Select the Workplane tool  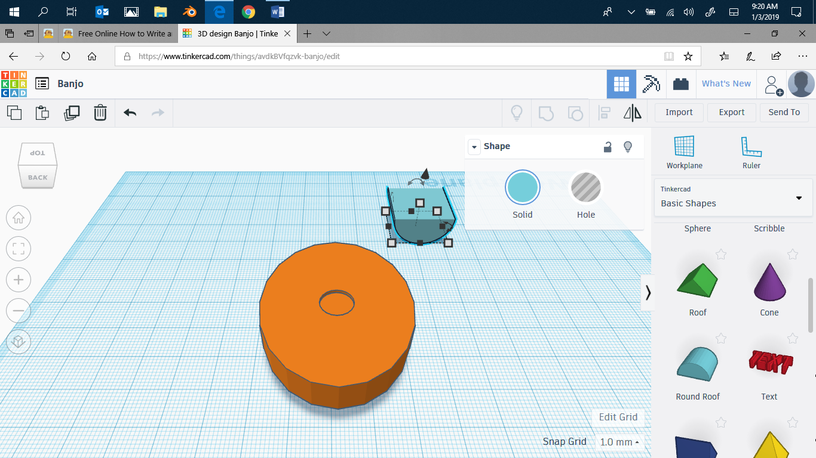[x=685, y=152]
